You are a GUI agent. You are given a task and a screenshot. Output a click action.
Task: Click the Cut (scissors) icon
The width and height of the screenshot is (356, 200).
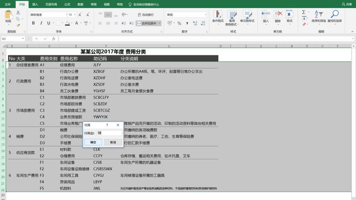point(18,12)
